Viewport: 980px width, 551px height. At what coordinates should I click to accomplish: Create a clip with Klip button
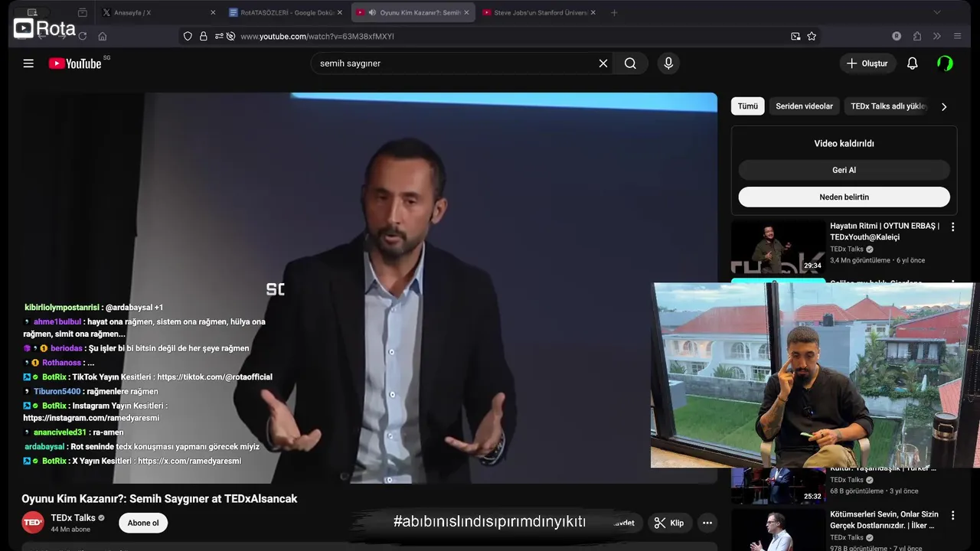pyautogui.click(x=669, y=523)
